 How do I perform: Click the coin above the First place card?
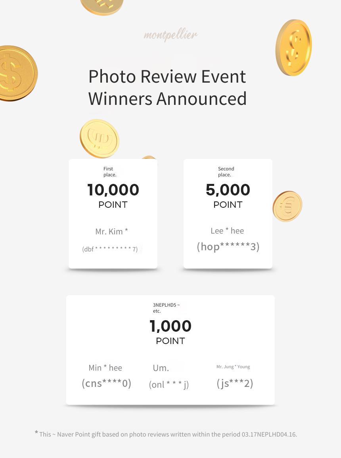click(100, 139)
